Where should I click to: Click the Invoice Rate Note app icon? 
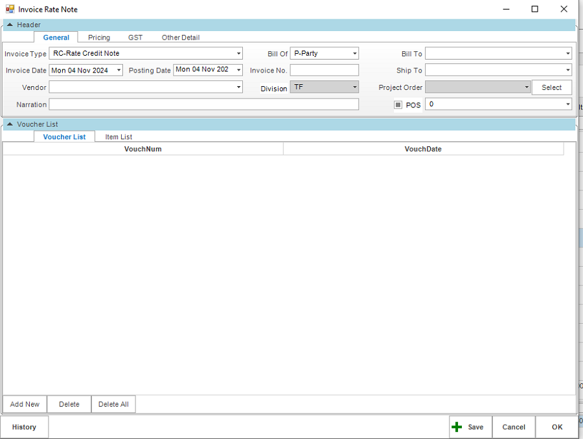10,9
